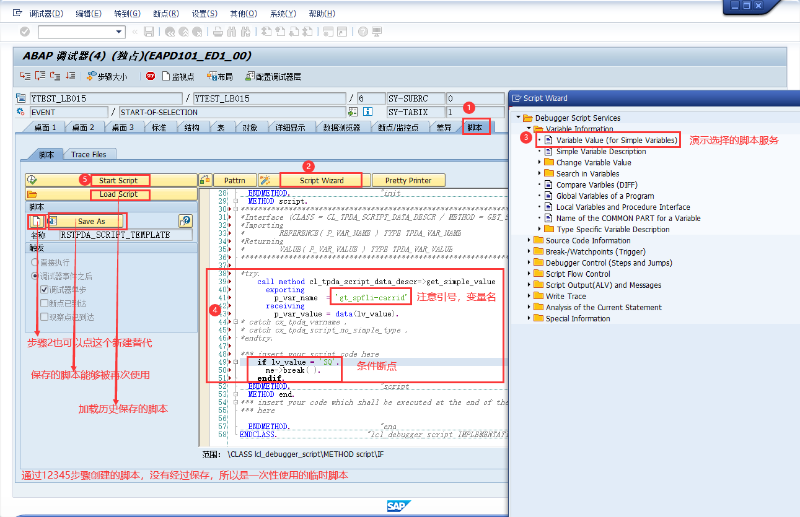Click the Customize Local Layout monitor icon
The height and width of the screenshot is (517, 800).
377,32
